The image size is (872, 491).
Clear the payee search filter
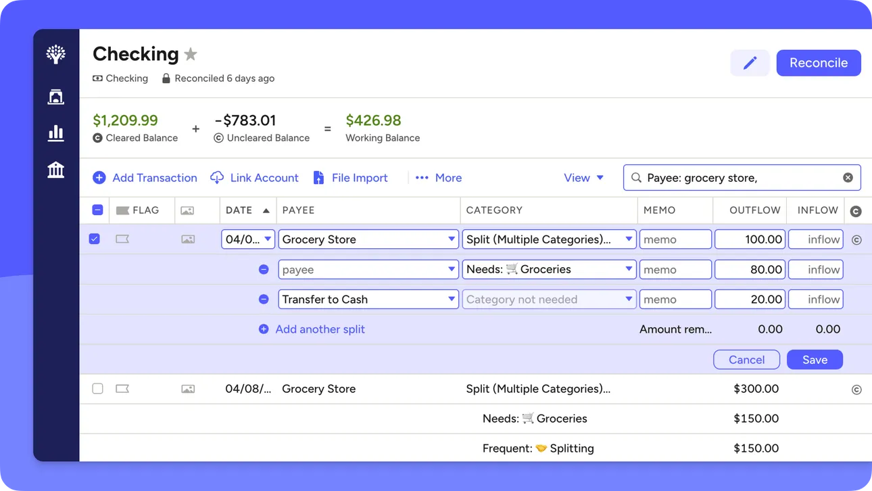848,178
